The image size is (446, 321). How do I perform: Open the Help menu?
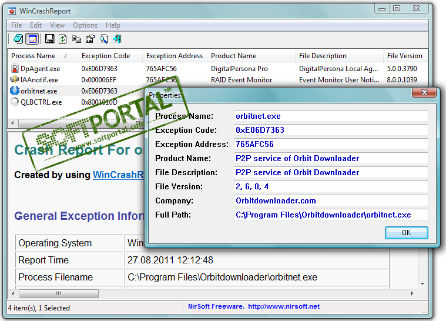tap(113, 25)
